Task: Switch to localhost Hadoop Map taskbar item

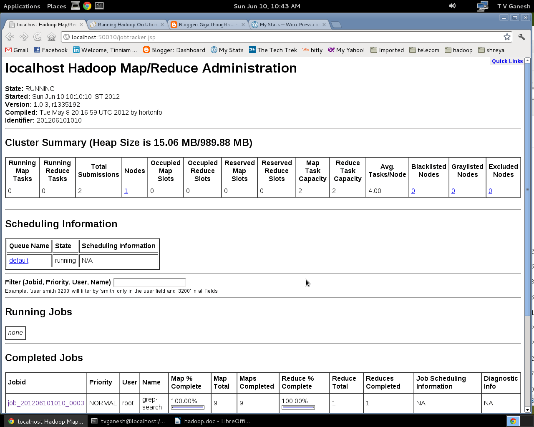Action: point(46,421)
